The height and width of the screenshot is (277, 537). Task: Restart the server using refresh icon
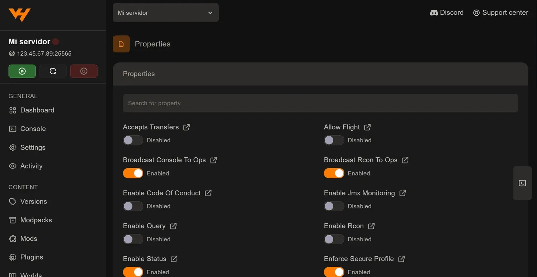53,71
